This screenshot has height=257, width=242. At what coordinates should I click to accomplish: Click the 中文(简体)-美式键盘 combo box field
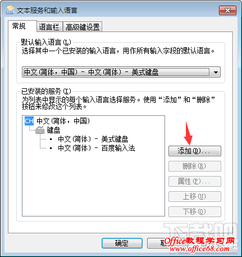[x=121, y=72]
